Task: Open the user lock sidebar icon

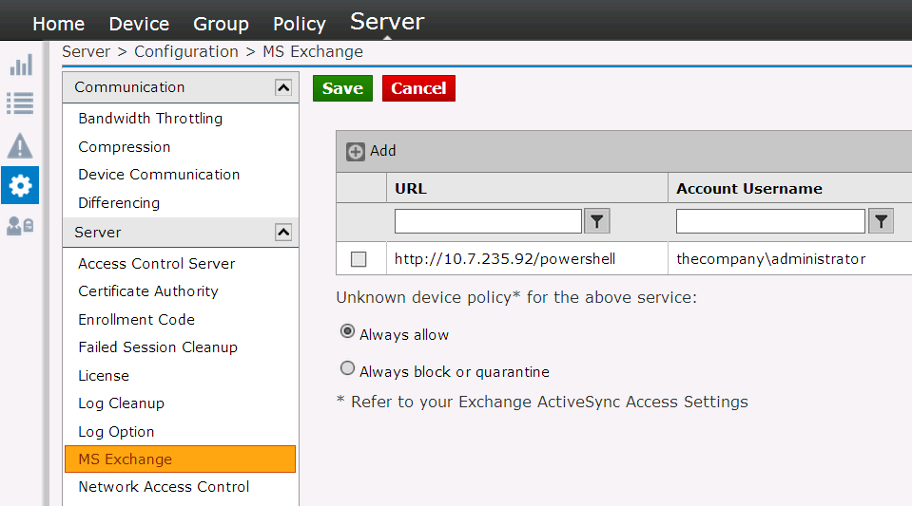Action: pos(20,225)
